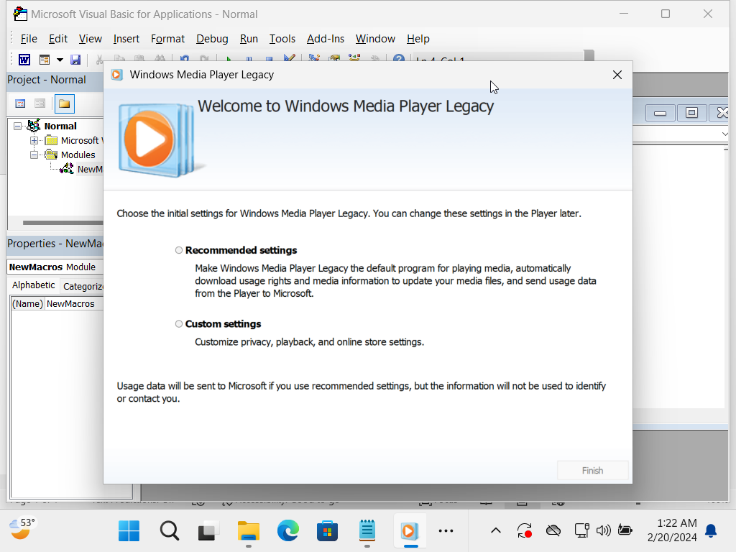
Task: Edit the NewMacros name property value
Action: 74,304
